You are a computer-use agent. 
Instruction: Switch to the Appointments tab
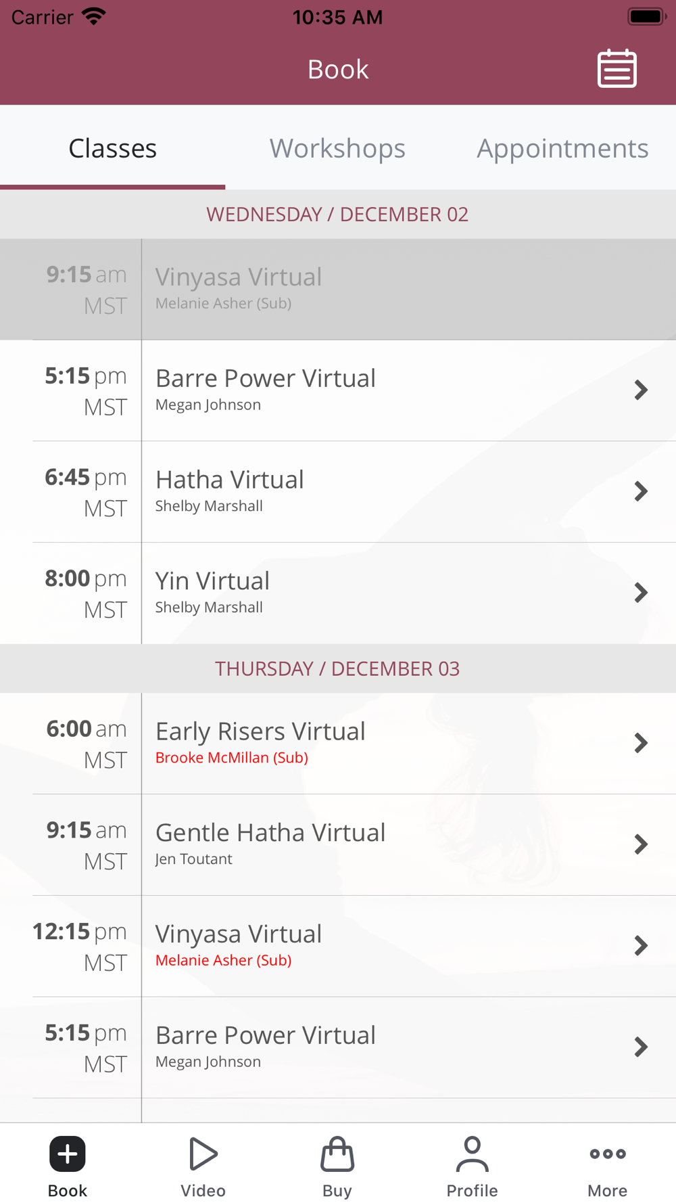tap(562, 148)
